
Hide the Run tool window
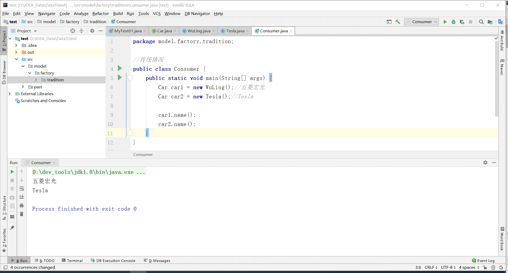coord(494,163)
